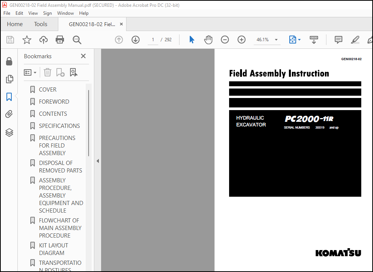373x272 pixels.
Task: Select GEN00218-02 document tab
Action: point(92,24)
